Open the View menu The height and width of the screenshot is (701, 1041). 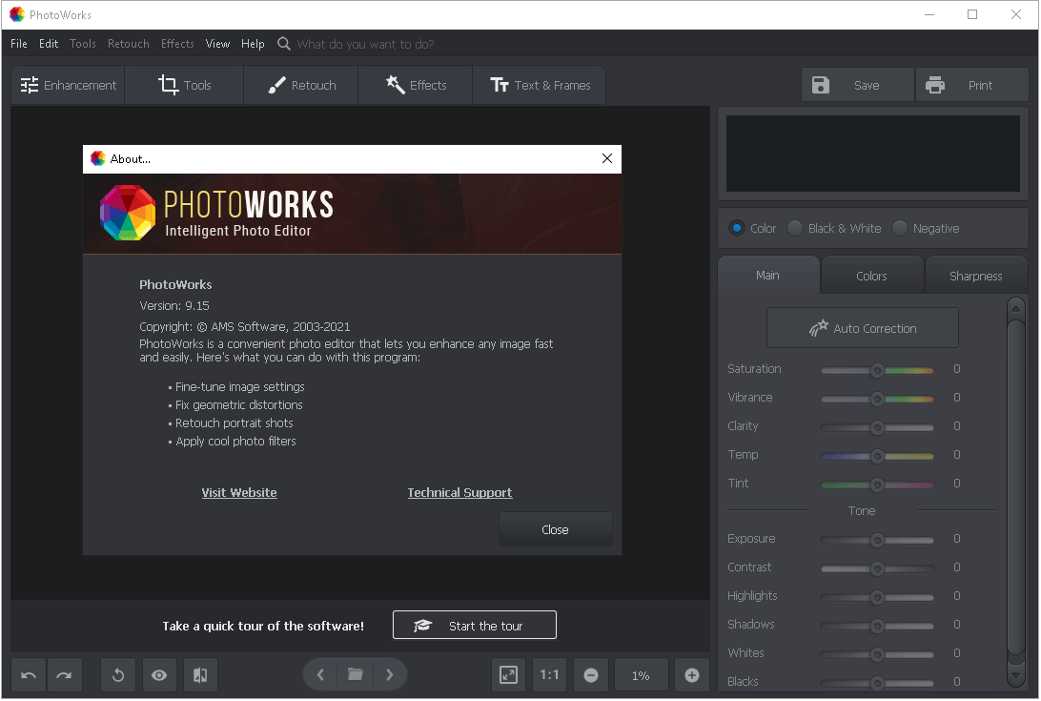pyautogui.click(x=217, y=44)
